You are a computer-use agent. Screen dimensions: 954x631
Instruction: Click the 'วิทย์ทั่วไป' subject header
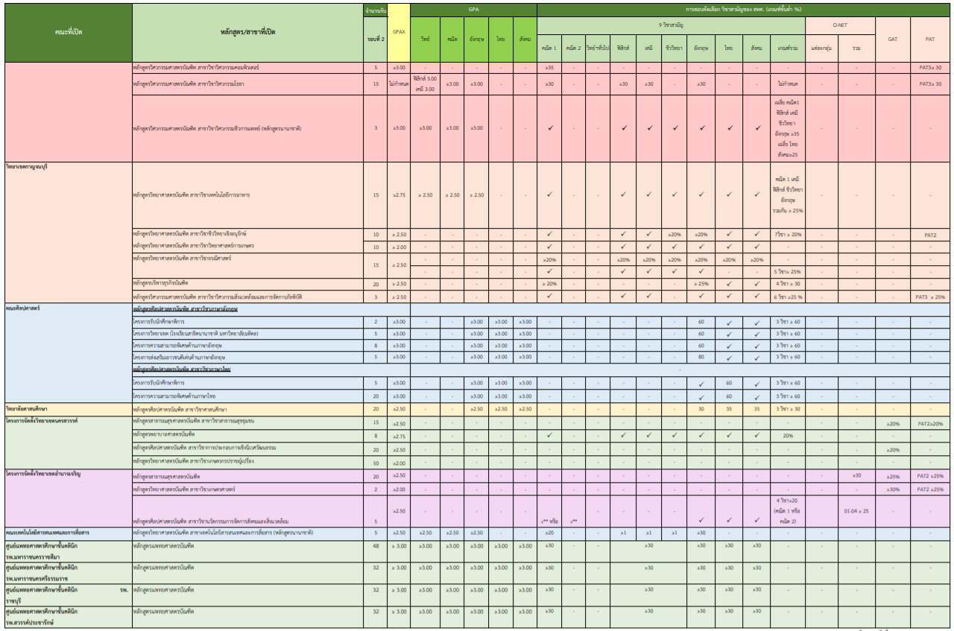point(598,48)
